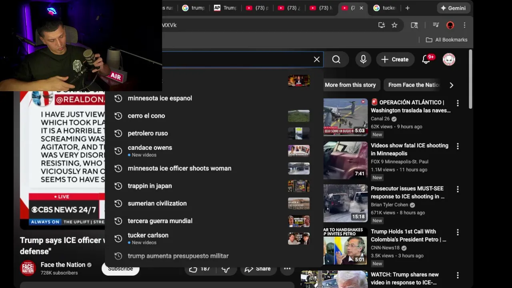
Task: Open options menu for 'Trump Holds 1st Call' video
Action: [458, 232]
